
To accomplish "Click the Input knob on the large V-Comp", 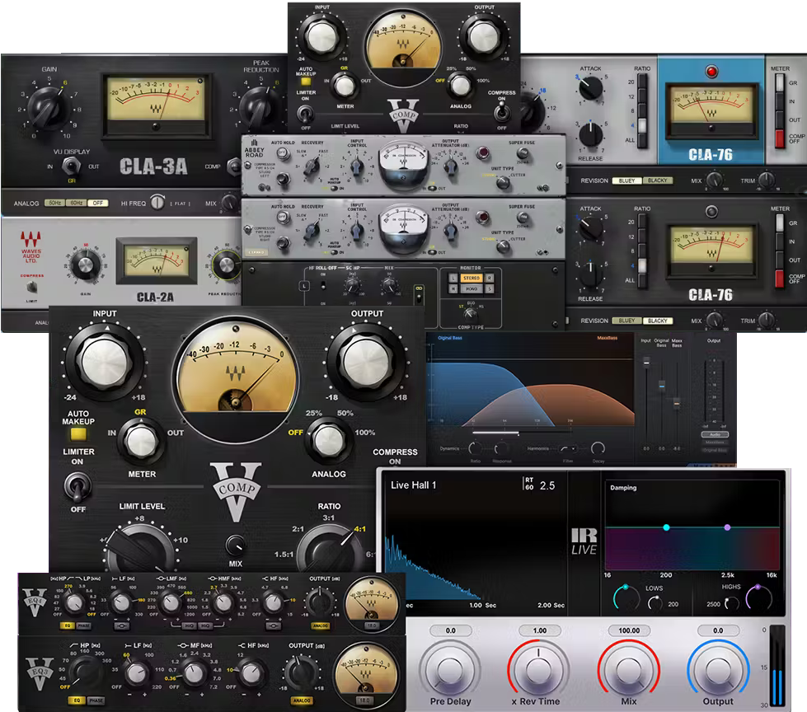I will point(105,362).
